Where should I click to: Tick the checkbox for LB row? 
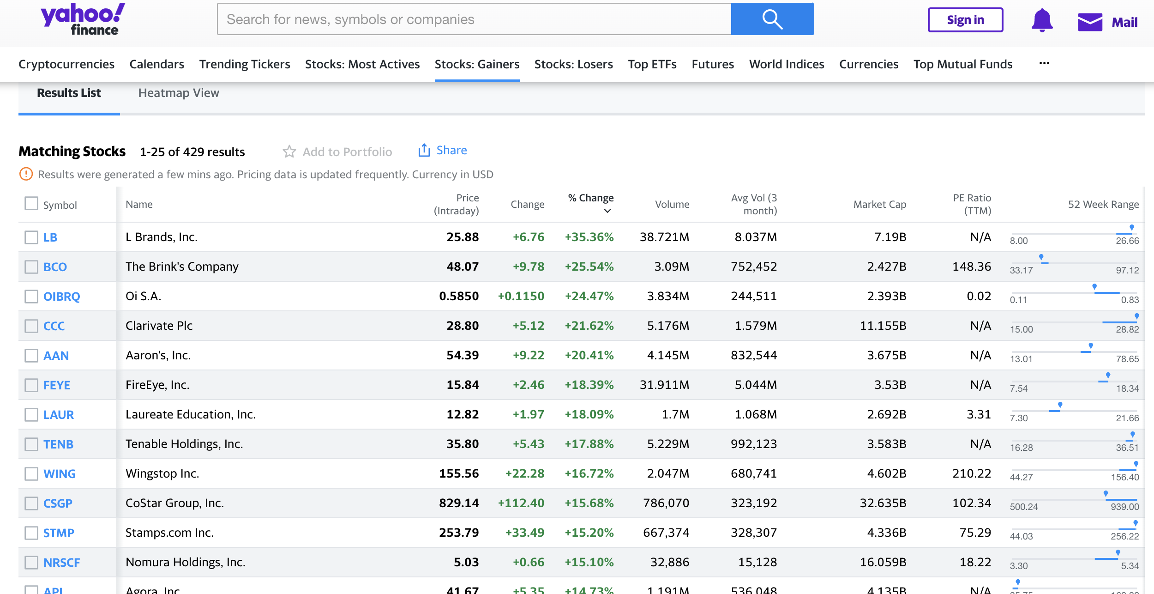(31, 237)
